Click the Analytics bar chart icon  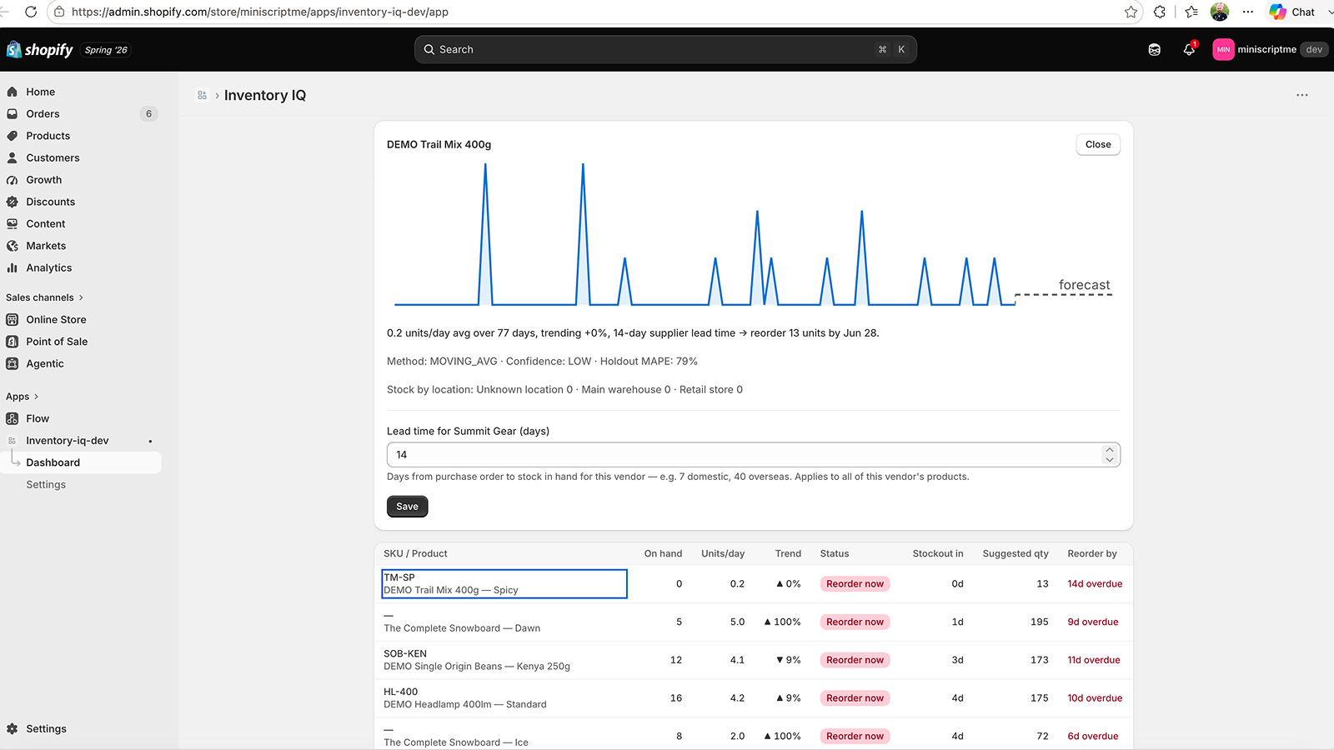pos(13,268)
